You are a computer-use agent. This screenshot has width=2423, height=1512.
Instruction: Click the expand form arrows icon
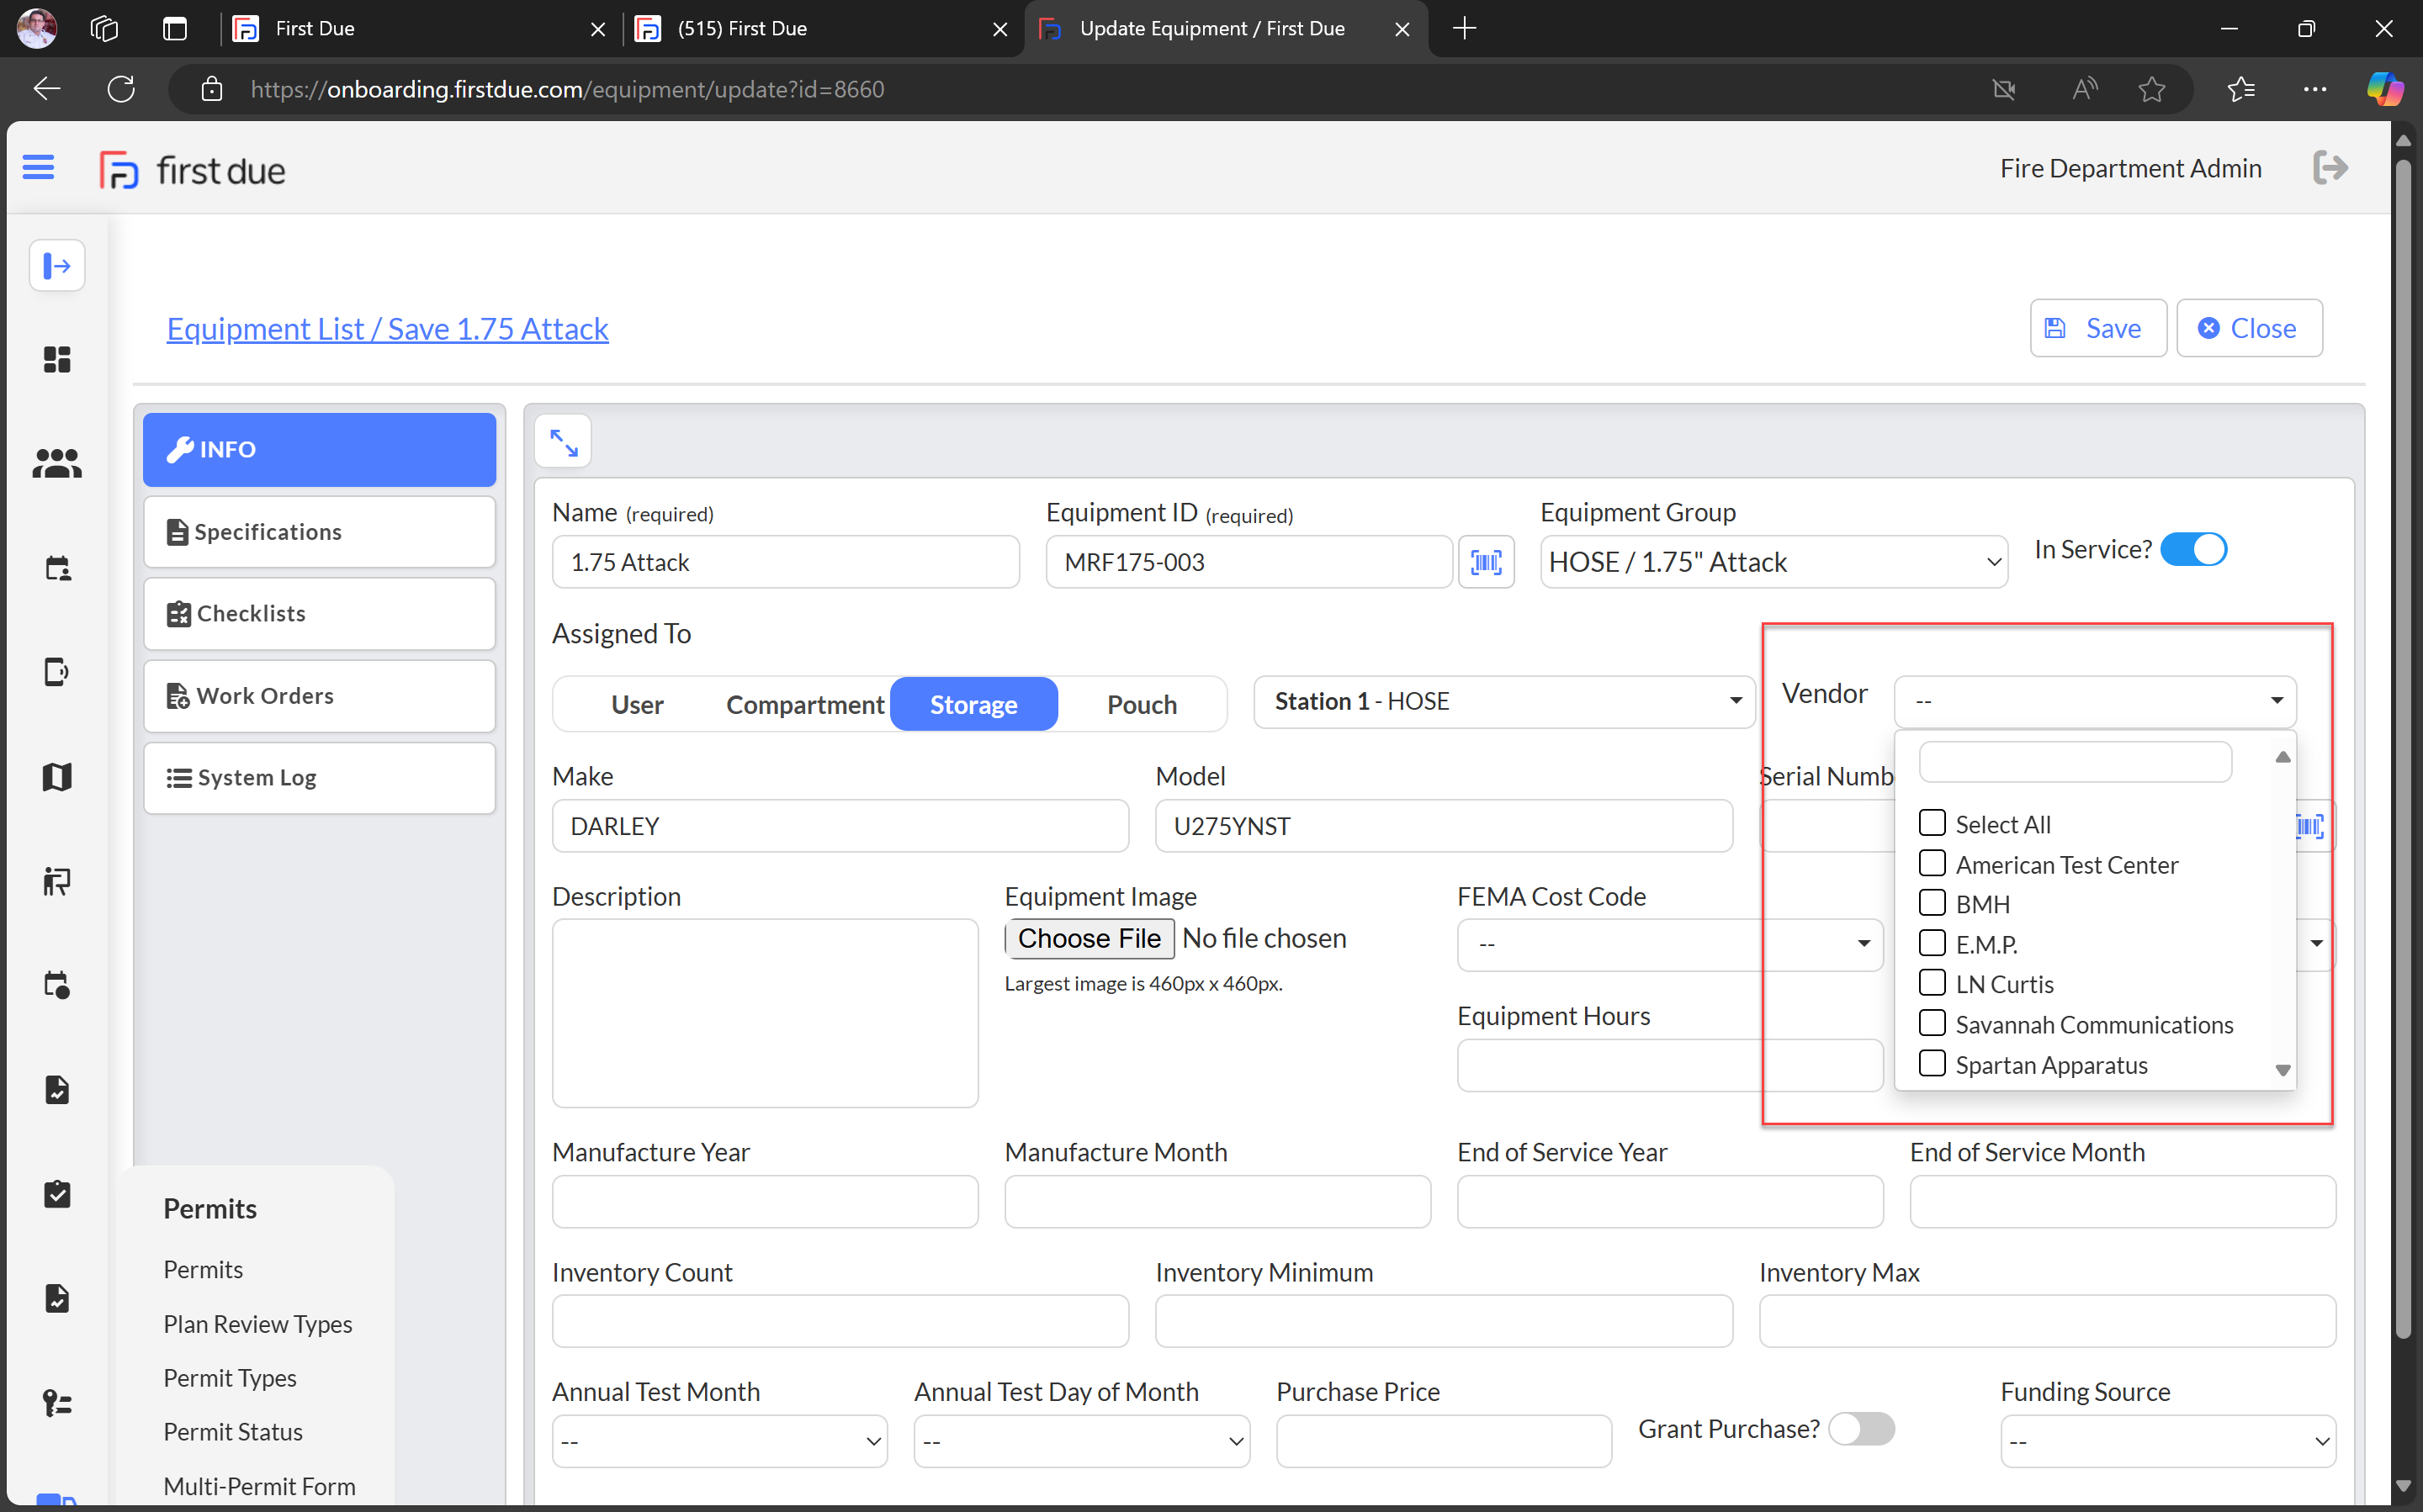pyautogui.click(x=563, y=442)
